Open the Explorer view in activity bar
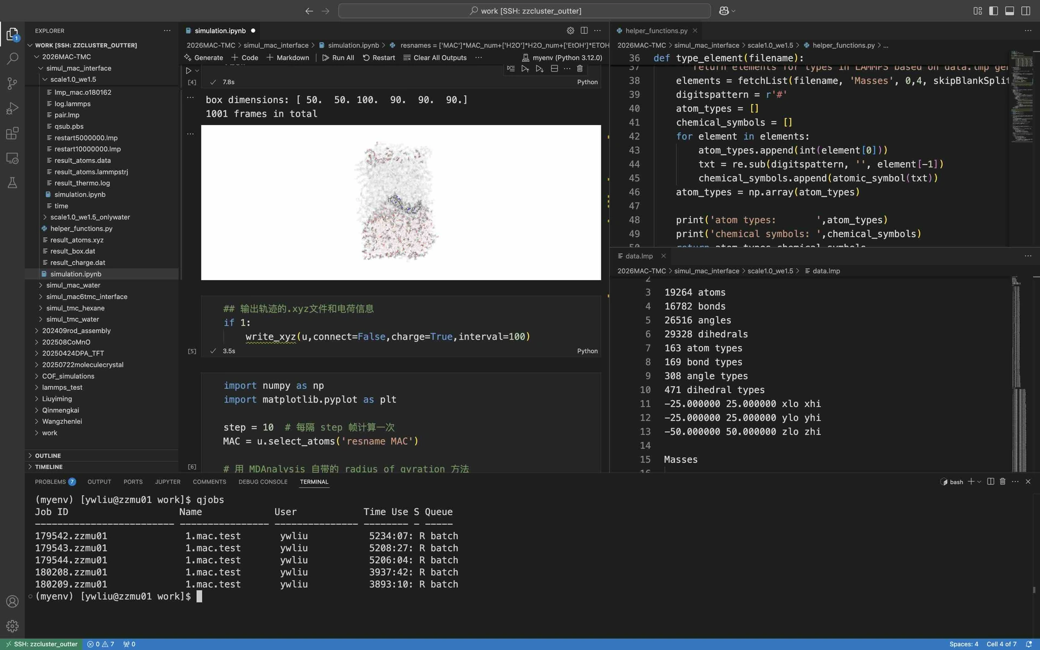Screen dimensions: 1040x650 coord(12,35)
